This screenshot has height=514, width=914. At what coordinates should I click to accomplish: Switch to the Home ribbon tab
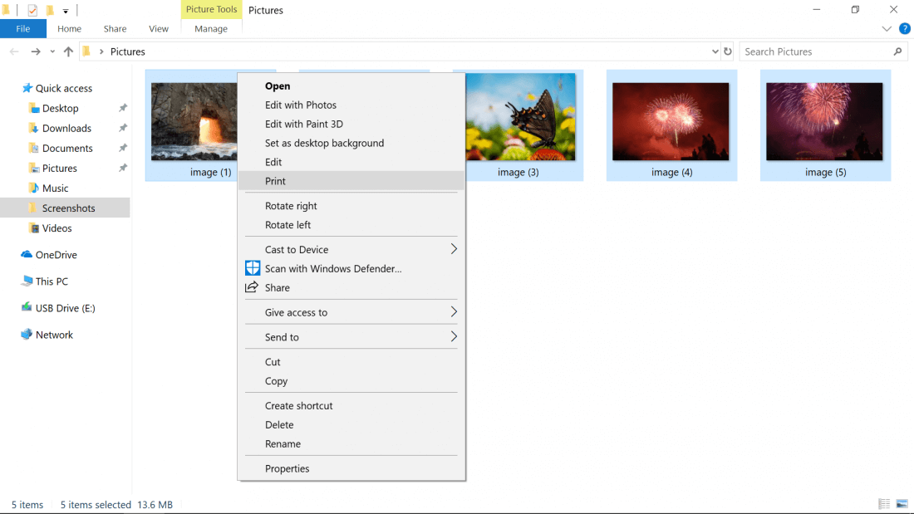pyautogui.click(x=69, y=28)
